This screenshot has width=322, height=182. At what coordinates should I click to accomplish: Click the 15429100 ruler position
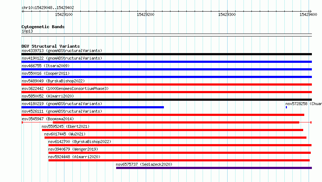pyautogui.click(x=64, y=14)
